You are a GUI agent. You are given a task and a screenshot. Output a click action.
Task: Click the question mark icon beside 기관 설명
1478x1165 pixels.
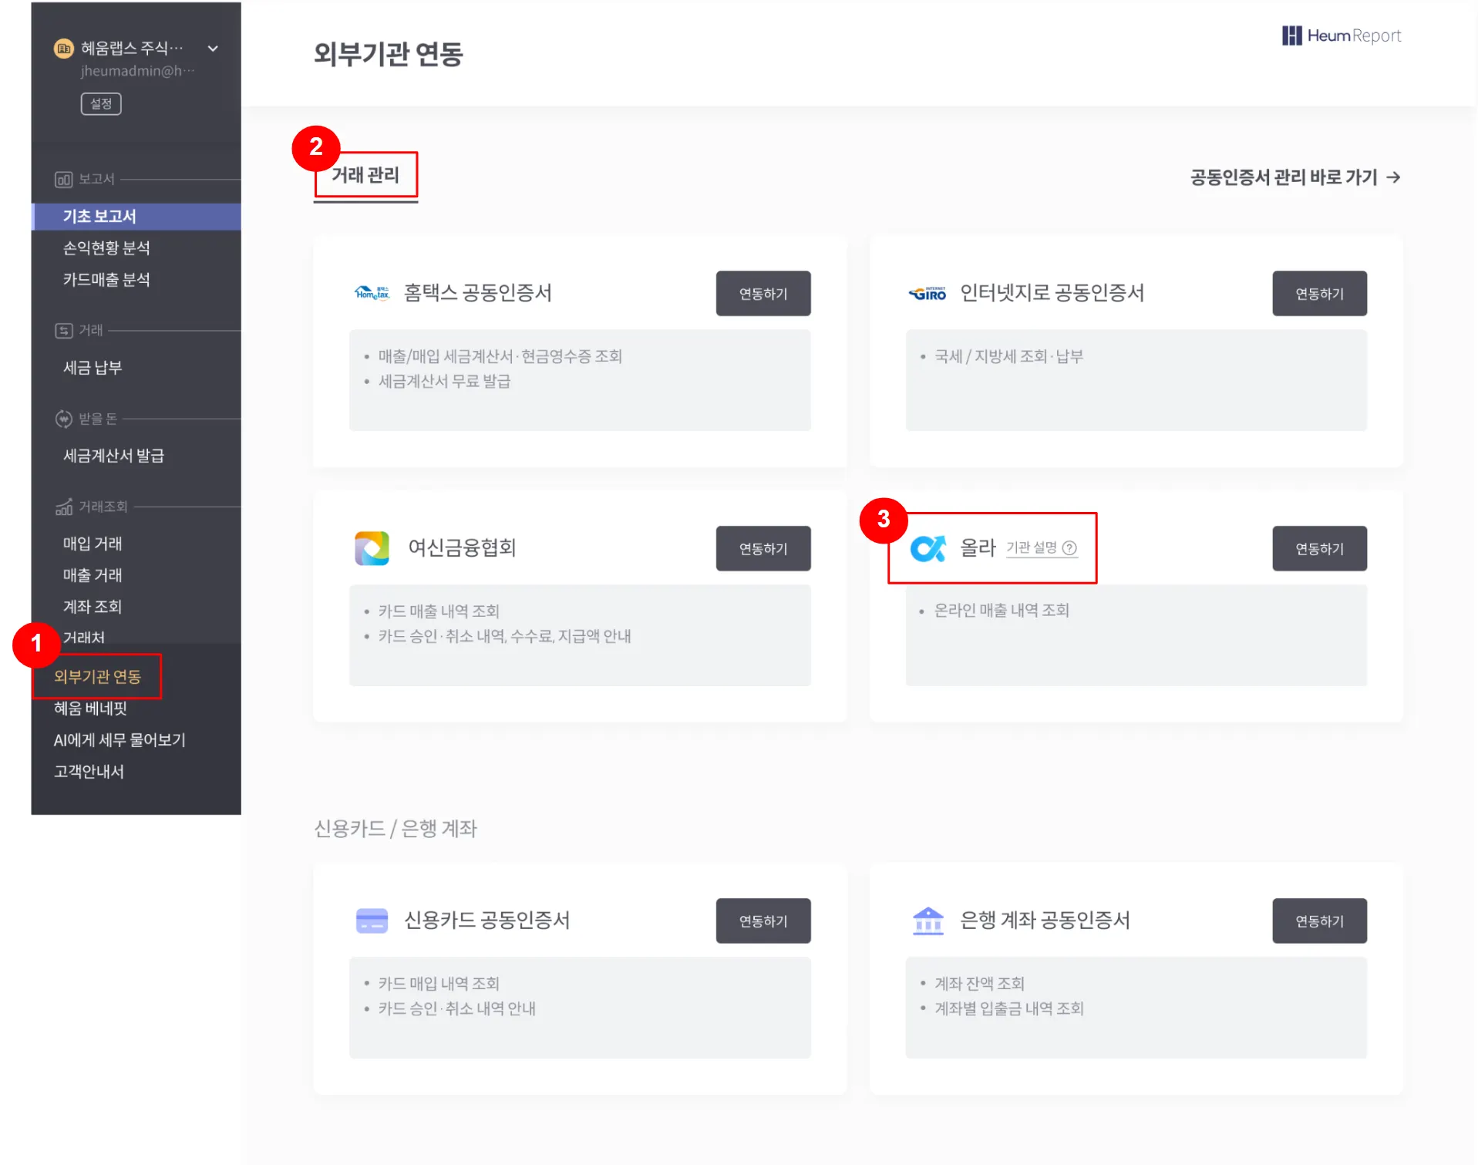pos(1069,548)
